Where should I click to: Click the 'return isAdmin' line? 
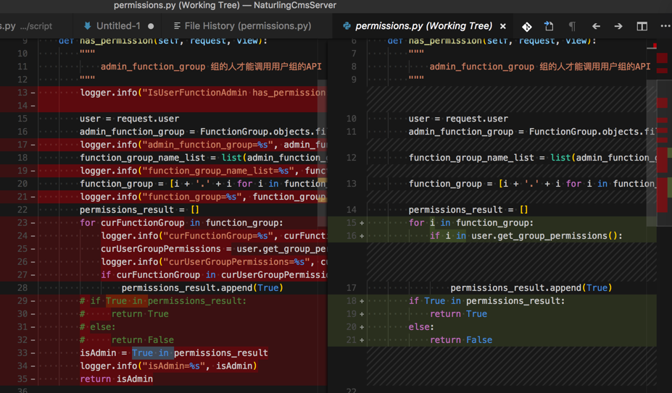116,379
